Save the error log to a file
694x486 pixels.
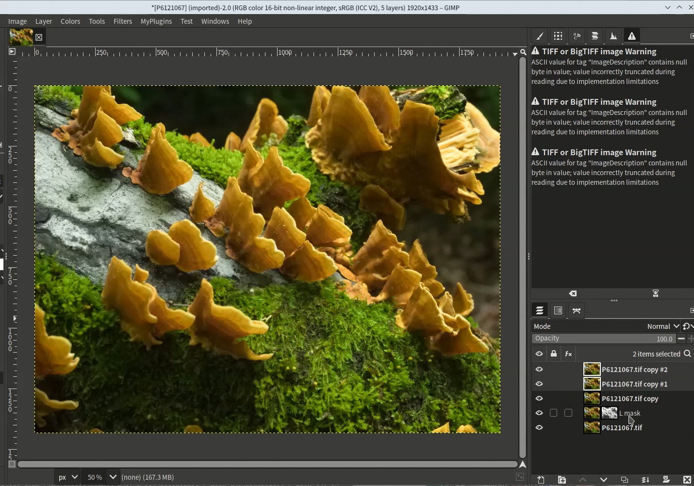[x=656, y=293]
